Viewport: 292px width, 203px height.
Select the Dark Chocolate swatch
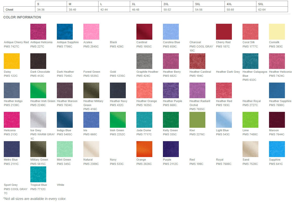click(38, 61)
